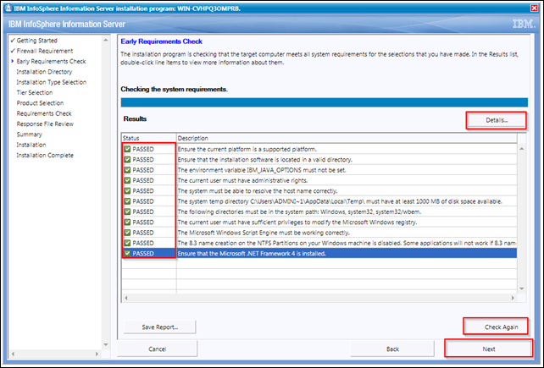The height and width of the screenshot is (368, 544).
Task: Click sidebar scroll up arrow
Action: pyautogui.click(x=105, y=41)
